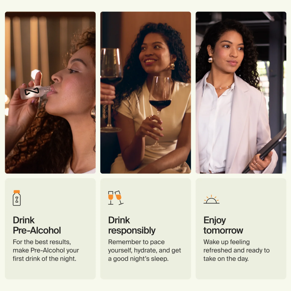
Task: Click the Drink Pre-Alcohol info card
Action: click(50, 229)
